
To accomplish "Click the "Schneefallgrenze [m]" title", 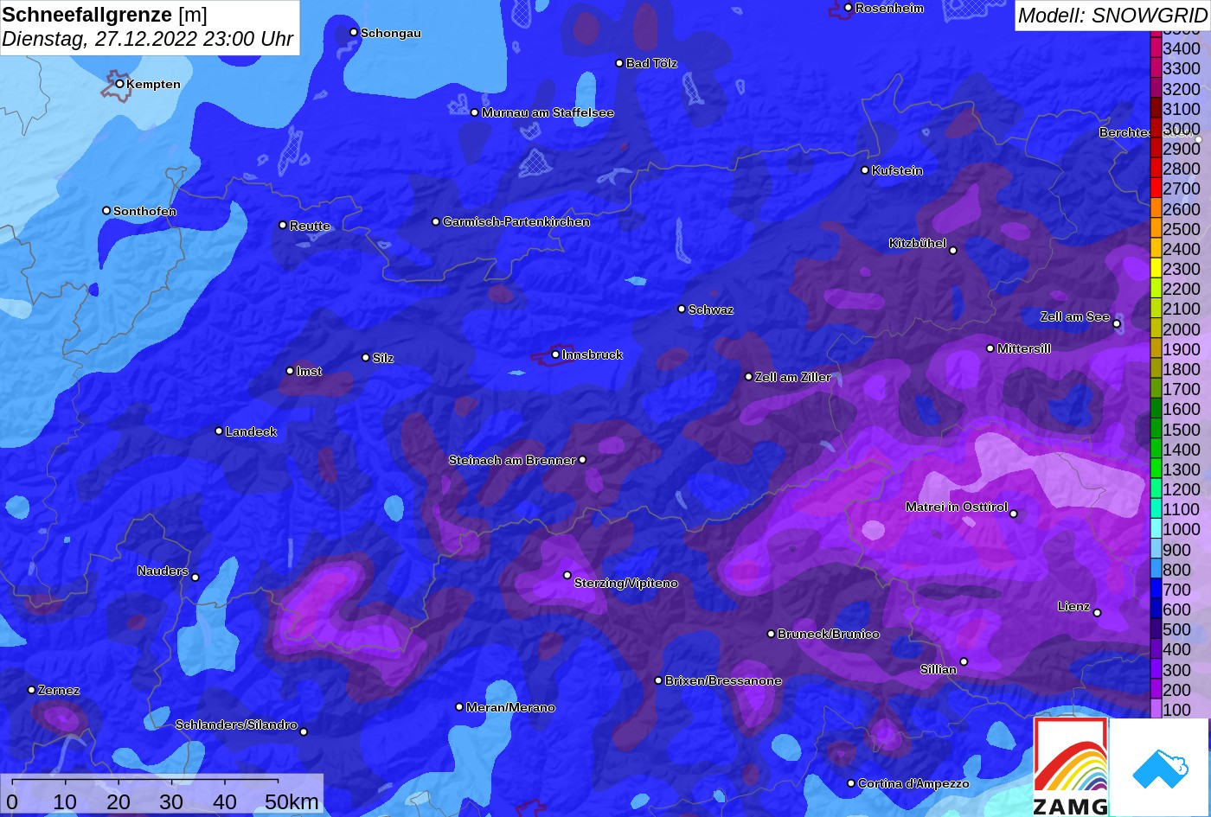I will click(105, 15).
